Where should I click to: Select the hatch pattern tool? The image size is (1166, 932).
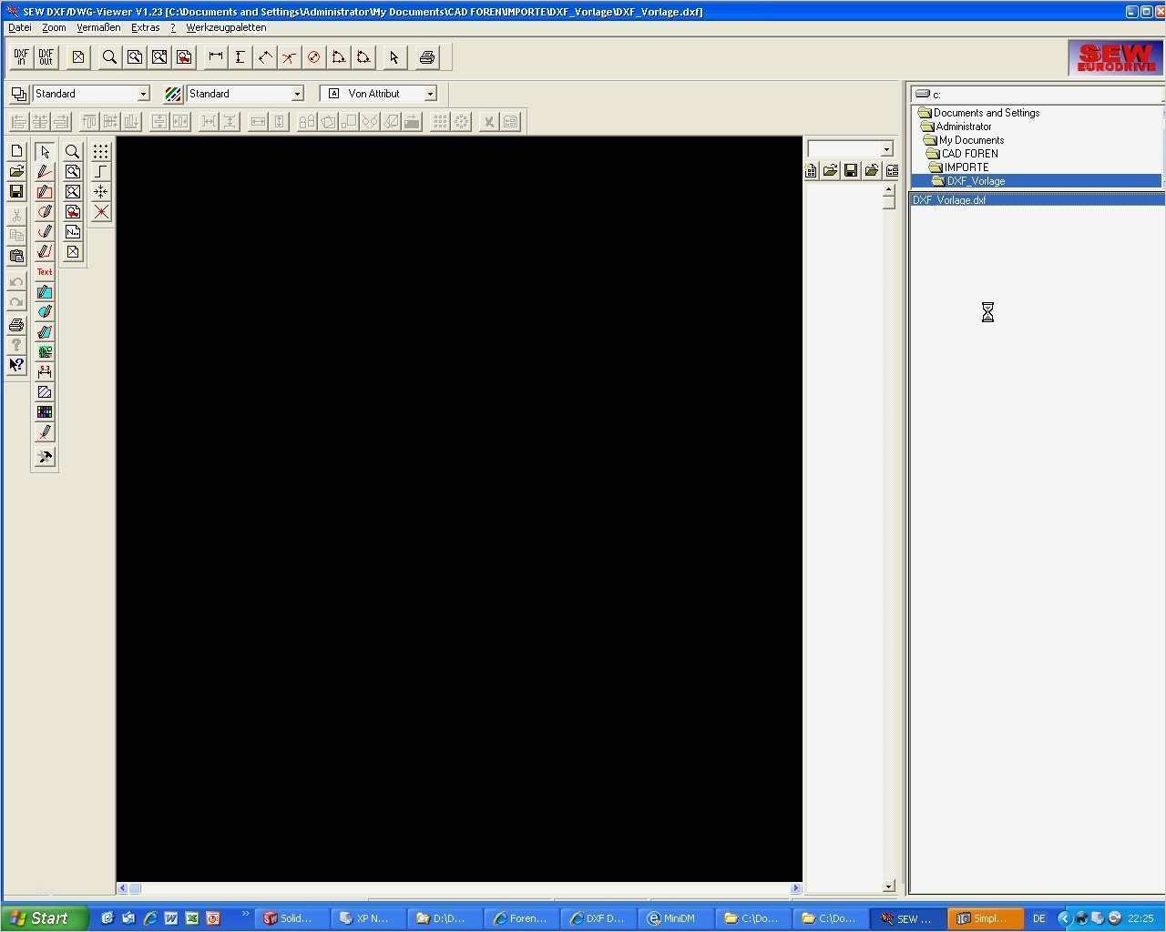[45, 393]
